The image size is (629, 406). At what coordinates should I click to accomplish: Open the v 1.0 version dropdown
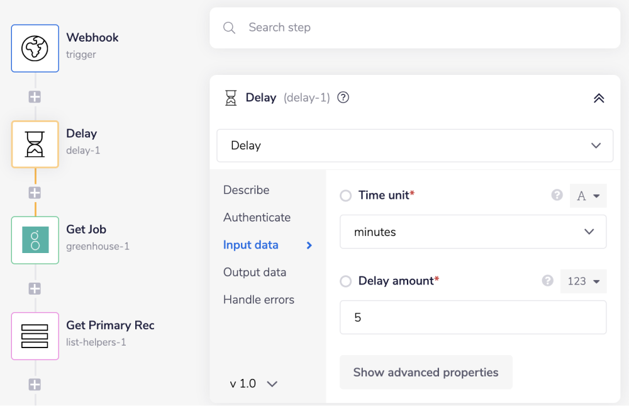point(253,383)
